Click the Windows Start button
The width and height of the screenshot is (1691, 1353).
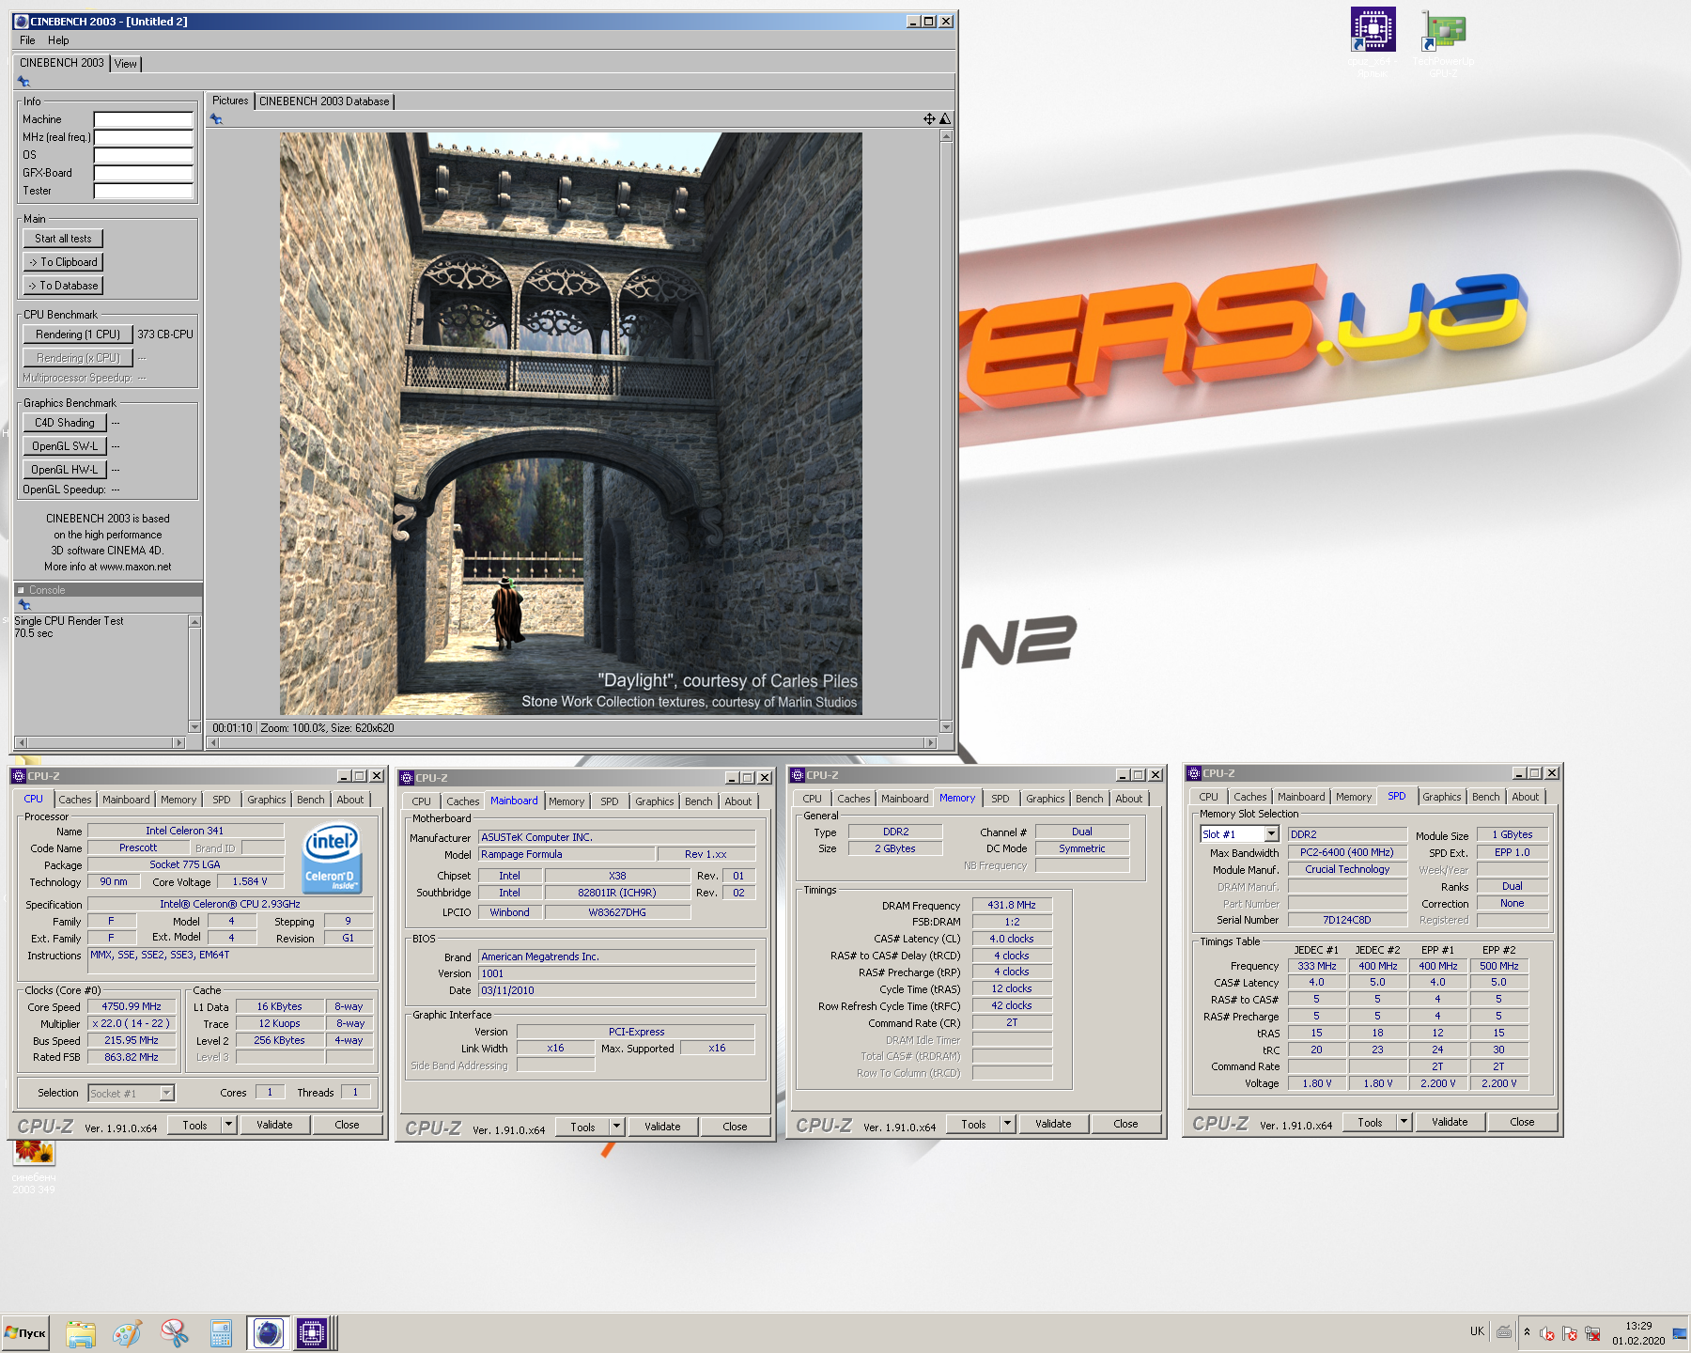pos(25,1332)
